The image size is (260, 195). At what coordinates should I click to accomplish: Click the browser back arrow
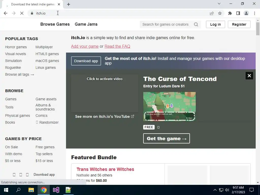(x=6, y=13)
